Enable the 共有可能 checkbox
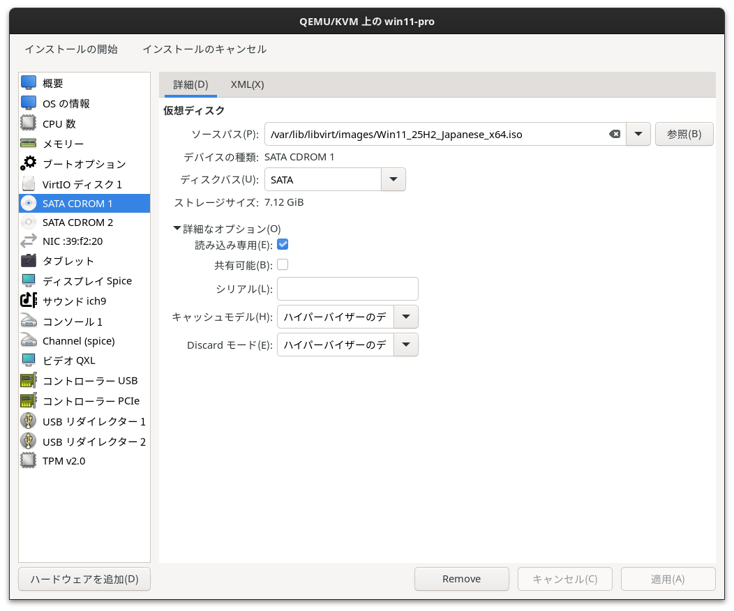 pos(283,264)
